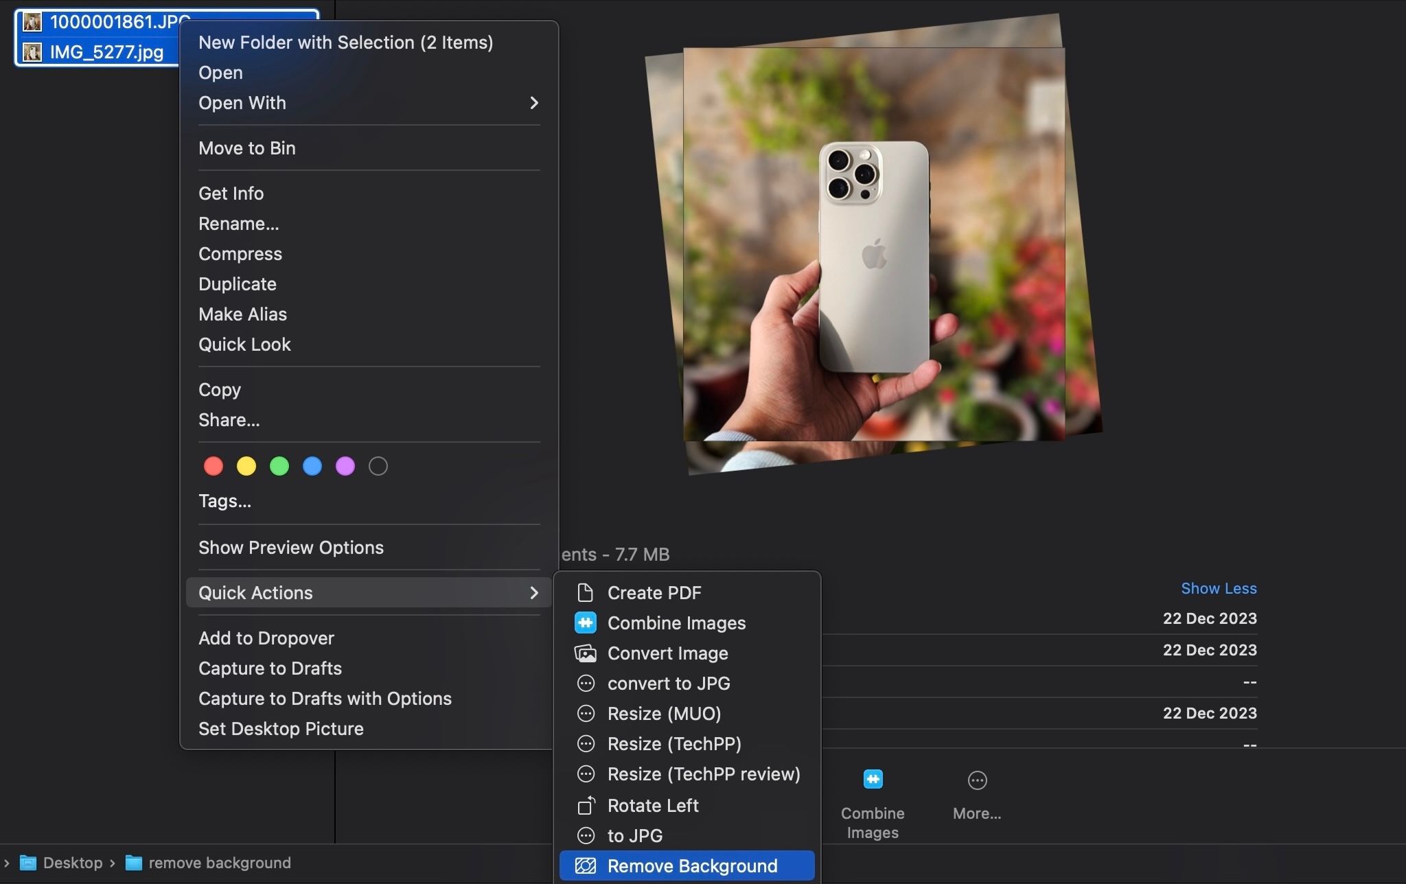1406x884 pixels.
Task: Expand the Open With submenu arrow
Action: (534, 103)
